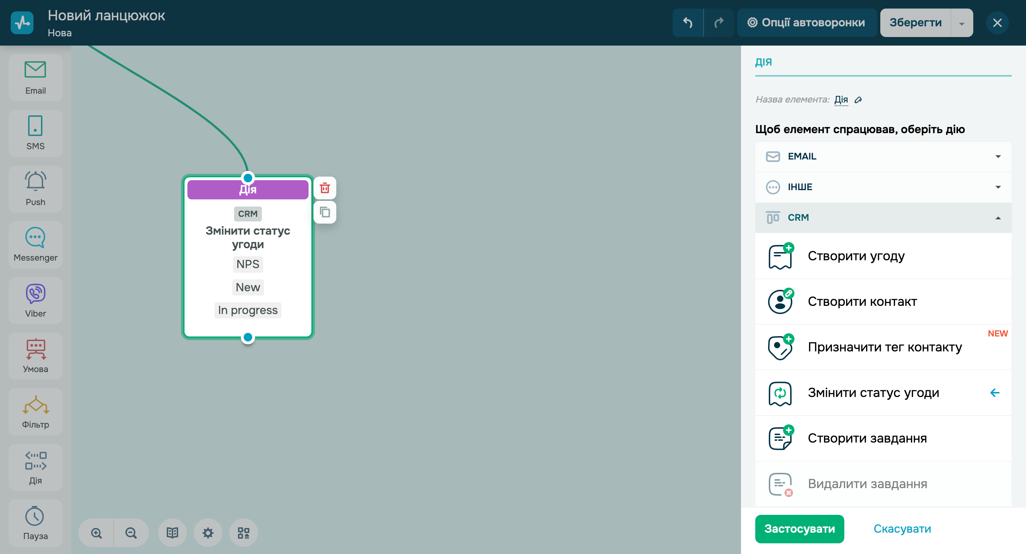Delete the Дія block with trash icon
Viewport: 1026px width, 554px height.
325,188
